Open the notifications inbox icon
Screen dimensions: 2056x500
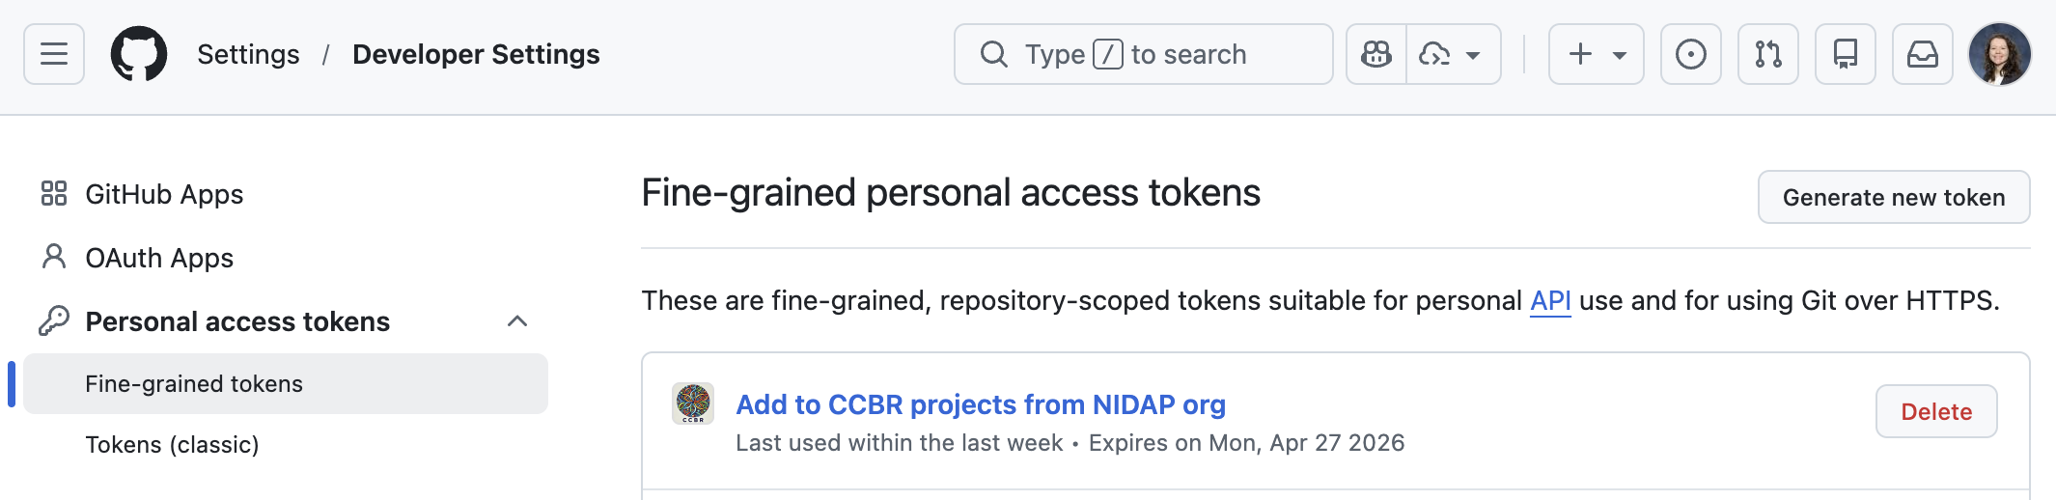pos(1922,54)
